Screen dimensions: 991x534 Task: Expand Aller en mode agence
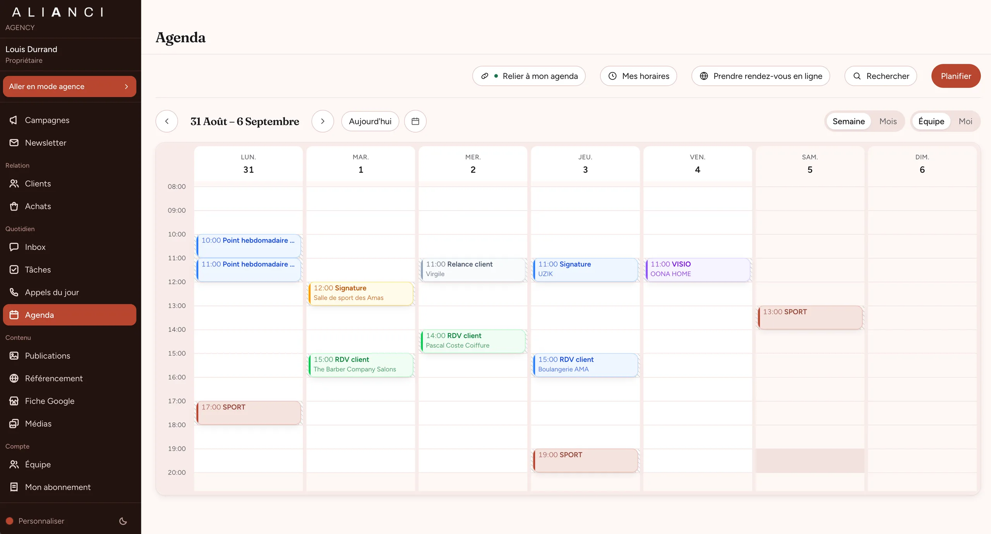(x=70, y=86)
